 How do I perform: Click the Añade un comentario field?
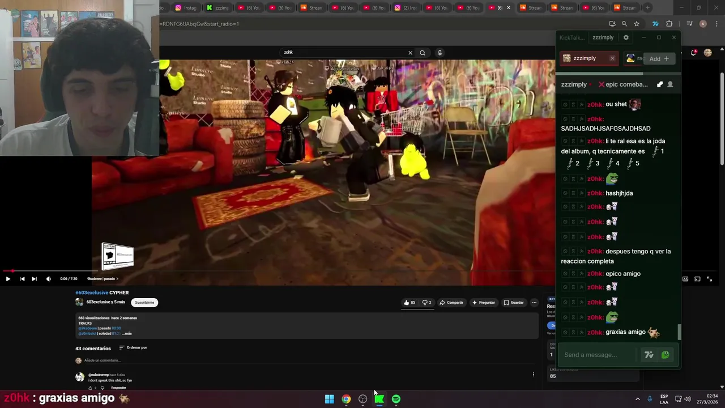(309, 360)
